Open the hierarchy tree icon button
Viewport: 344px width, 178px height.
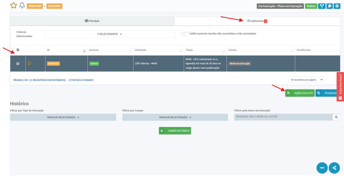click(322, 6)
